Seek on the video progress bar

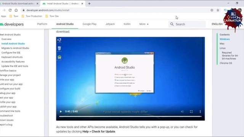point(130,116)
